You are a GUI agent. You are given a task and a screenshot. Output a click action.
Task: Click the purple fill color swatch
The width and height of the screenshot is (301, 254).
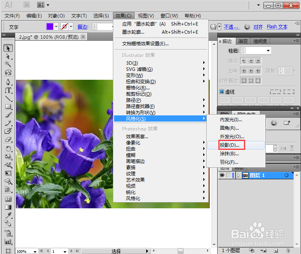pyautogui.click(x=50, y=27)
